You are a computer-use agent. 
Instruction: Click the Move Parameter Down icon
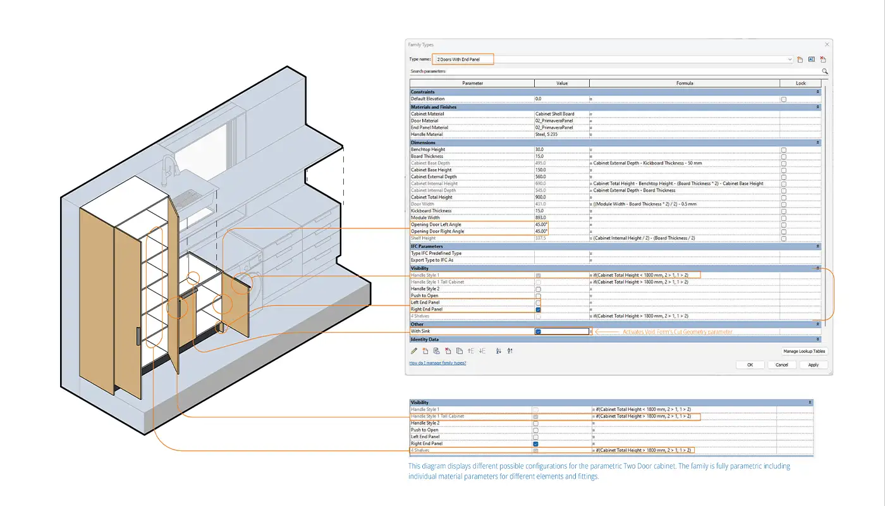click(482, 351)
